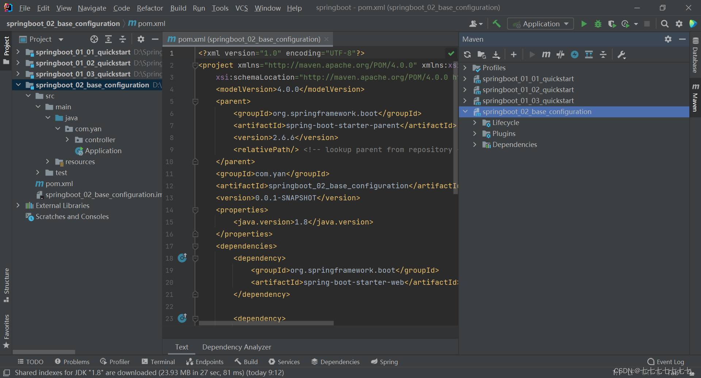Open the Structure side panel

coord(6,285)
